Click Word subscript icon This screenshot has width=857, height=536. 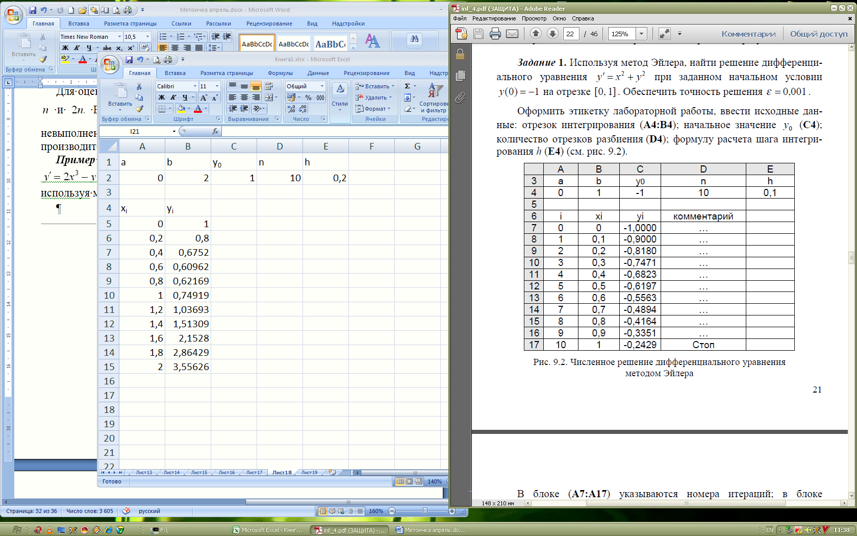[119, 48]
